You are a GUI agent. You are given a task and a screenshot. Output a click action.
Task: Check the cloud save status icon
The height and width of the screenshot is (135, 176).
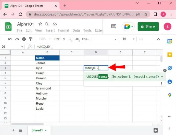coord(55,24)
